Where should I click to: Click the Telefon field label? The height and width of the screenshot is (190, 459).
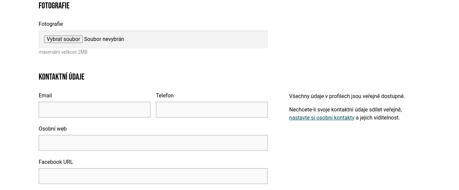[x=165, y=96]
